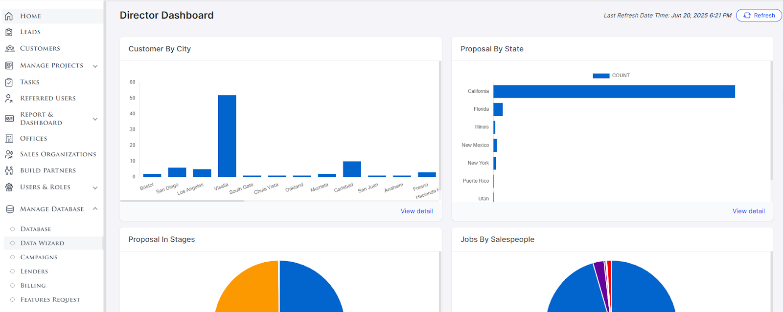Expand the Manage Projects submenu chevron
This screenshot has width=783, height=312.
(x=95, y=66)
